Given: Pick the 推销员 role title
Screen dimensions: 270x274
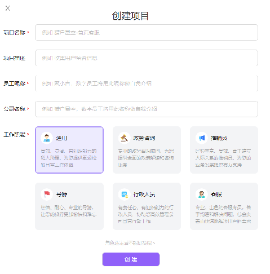Looking at the screenshot, I should 219,138.
